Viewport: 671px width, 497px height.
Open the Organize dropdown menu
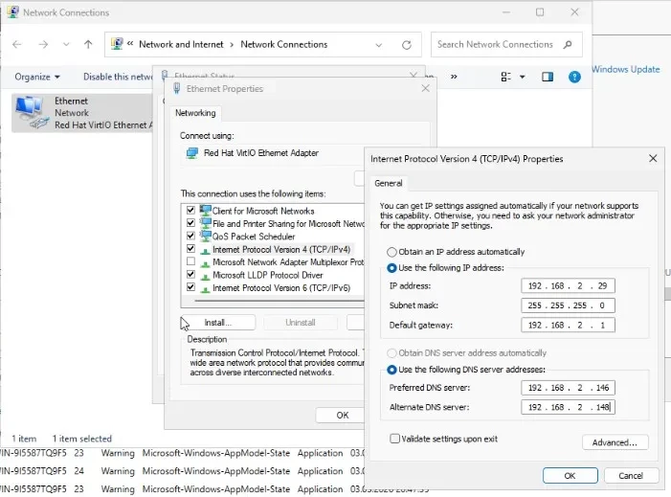click(x=37, y=77)
